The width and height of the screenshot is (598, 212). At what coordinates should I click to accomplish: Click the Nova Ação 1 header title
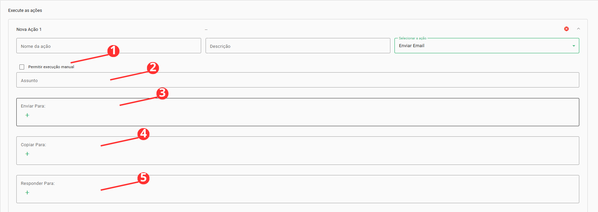pyautogui.click(x=29, y=30)
